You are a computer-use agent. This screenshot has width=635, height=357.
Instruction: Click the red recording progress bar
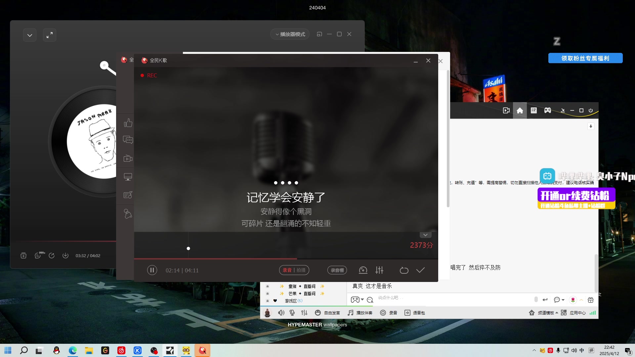pyautogui.click(x=286, y=258)
